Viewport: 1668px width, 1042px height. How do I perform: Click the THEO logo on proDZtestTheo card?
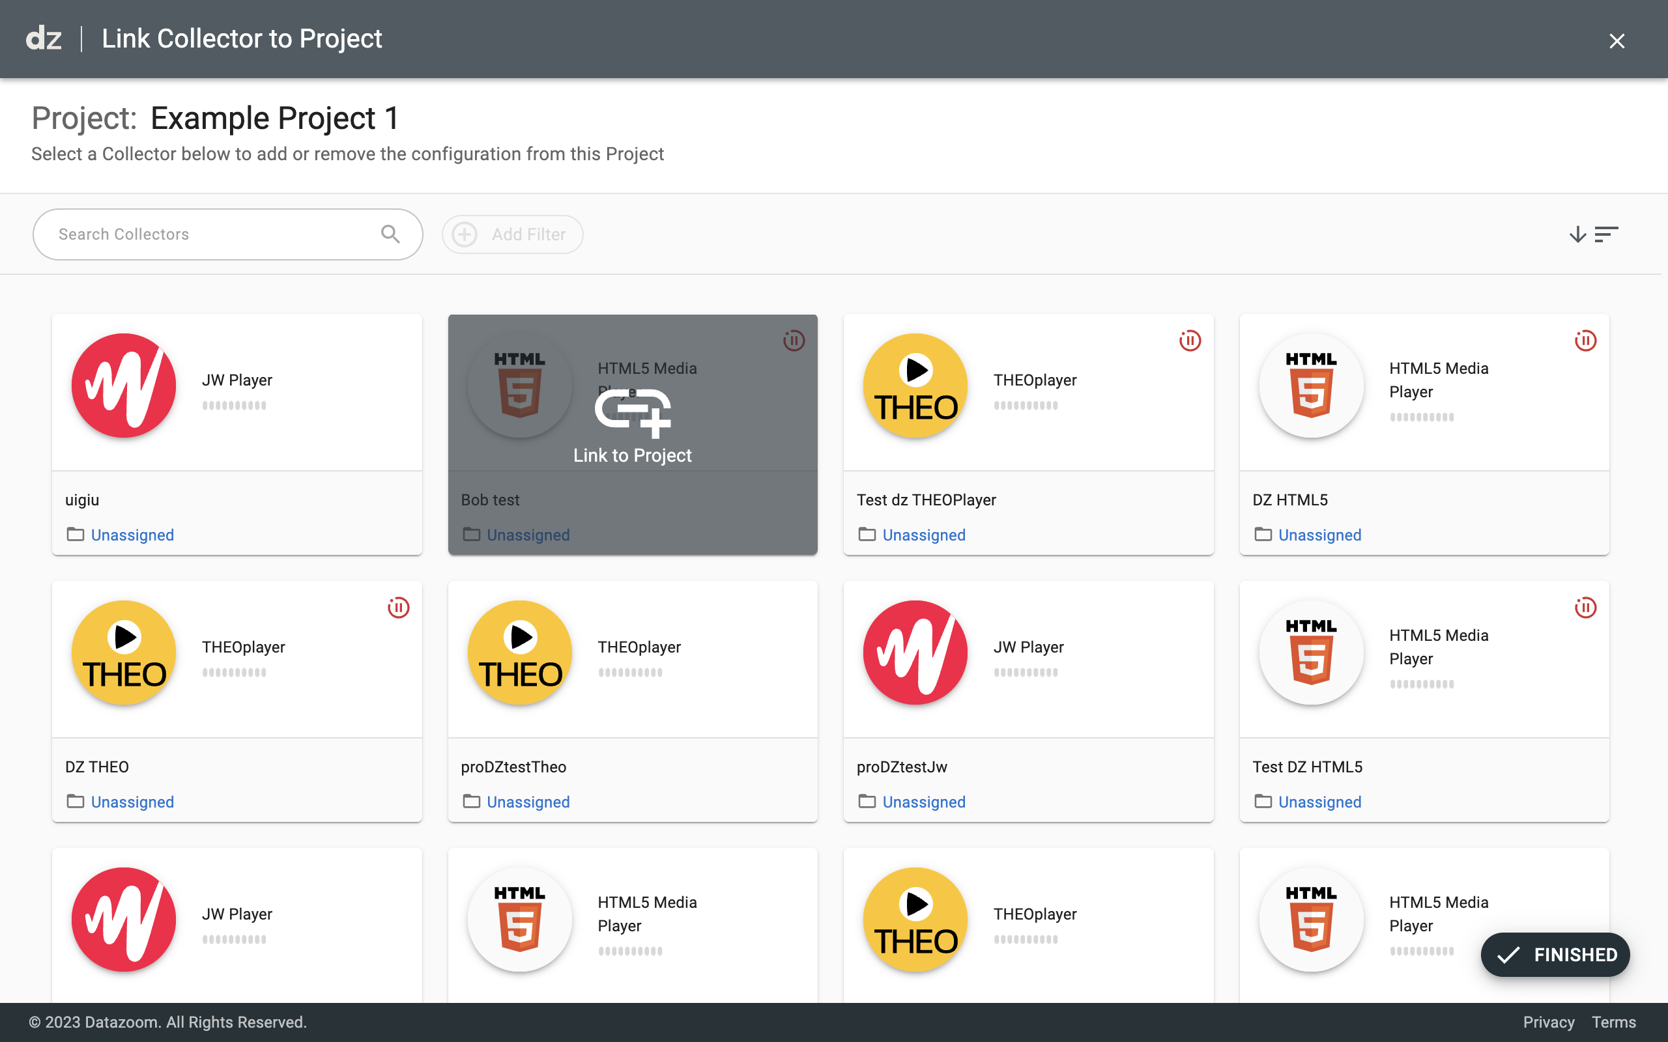pos(520,653)
